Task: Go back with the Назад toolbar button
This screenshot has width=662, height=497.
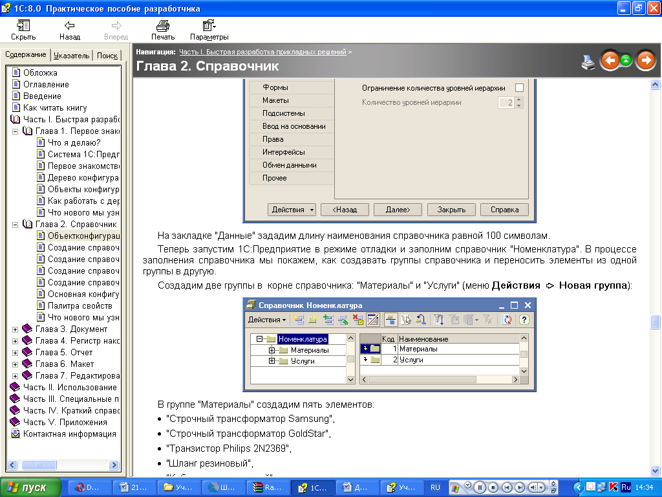Action: 69,27
